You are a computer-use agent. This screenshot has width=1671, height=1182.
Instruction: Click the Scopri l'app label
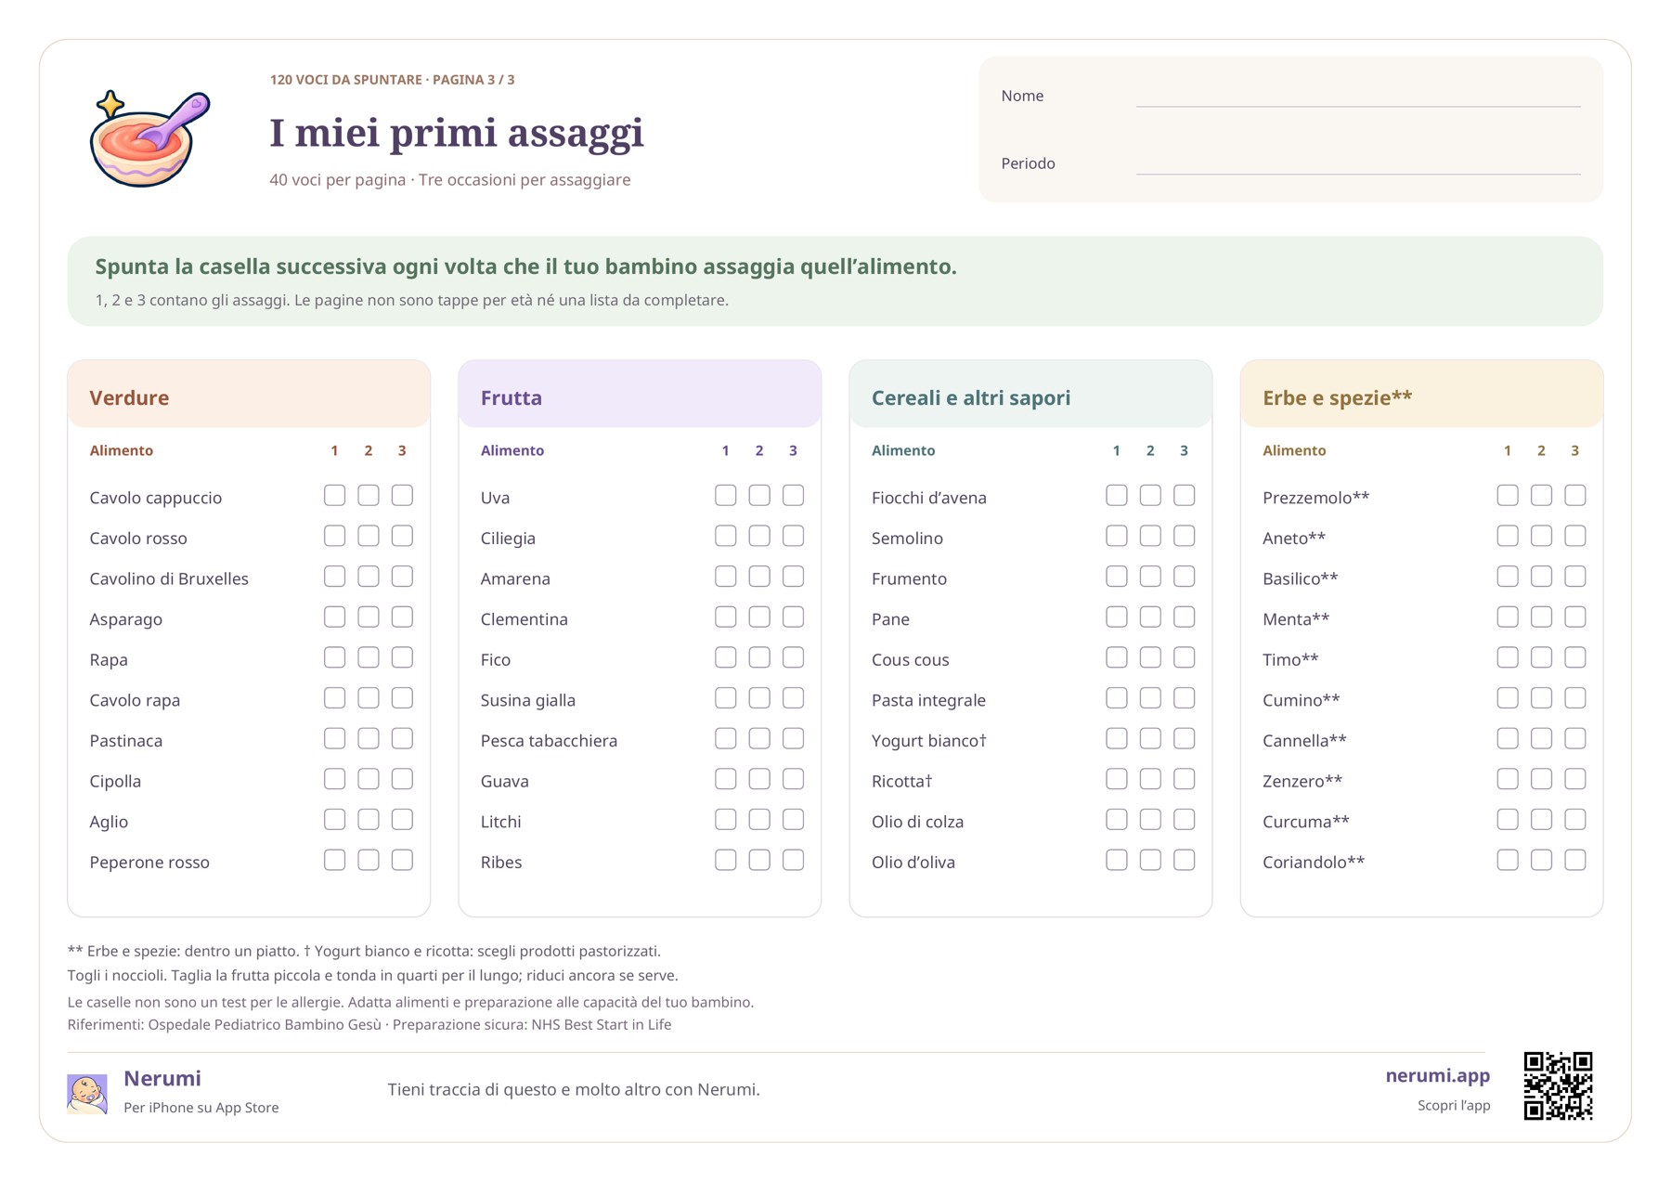[1453, 1105]
